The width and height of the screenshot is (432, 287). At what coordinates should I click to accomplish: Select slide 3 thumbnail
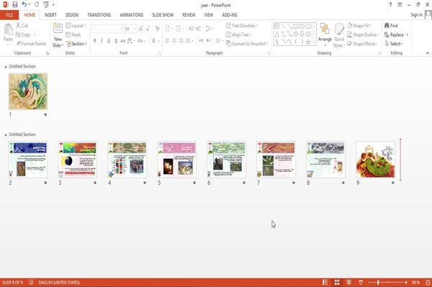click(x=78, y=160)
